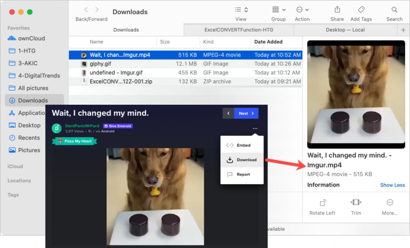Go back using the Finder back arrow
410x248 pixels.
86,10
